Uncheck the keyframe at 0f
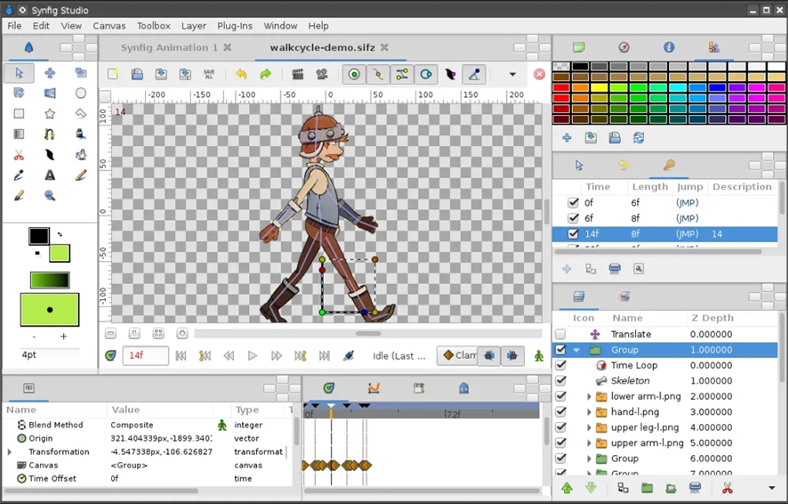 (573, 203)
